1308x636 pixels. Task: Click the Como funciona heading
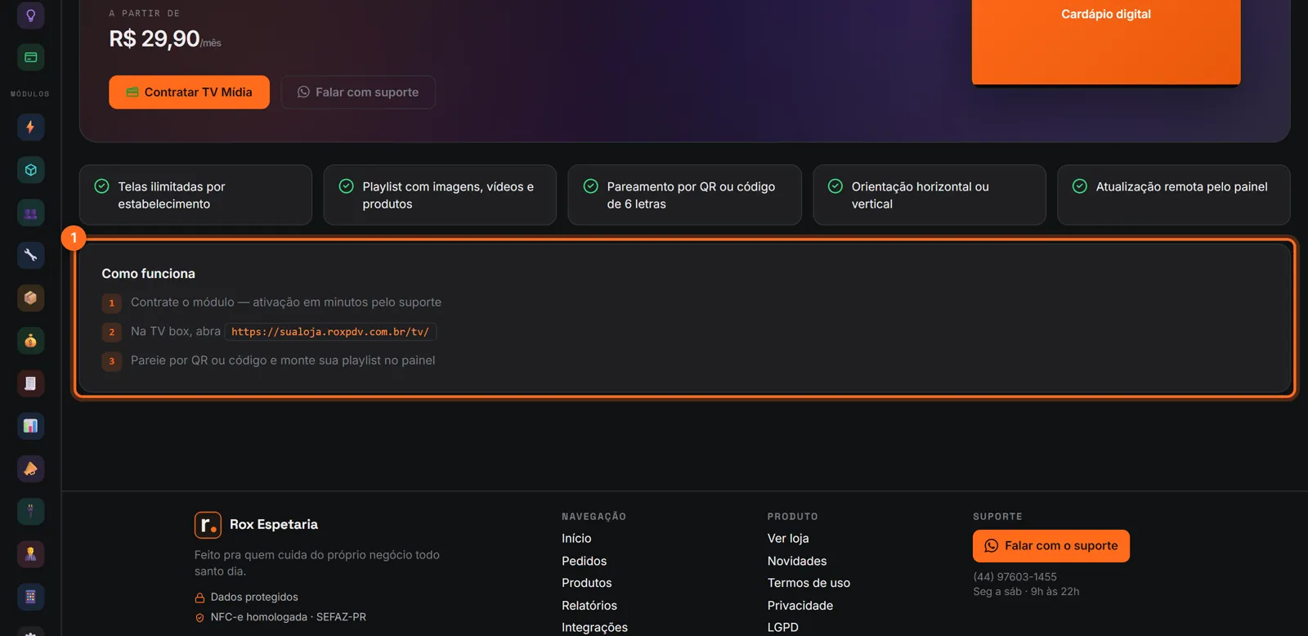148,274
